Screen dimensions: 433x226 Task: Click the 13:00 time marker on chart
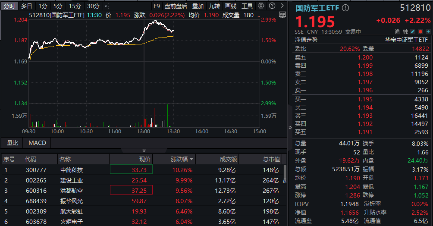point(144,132)
